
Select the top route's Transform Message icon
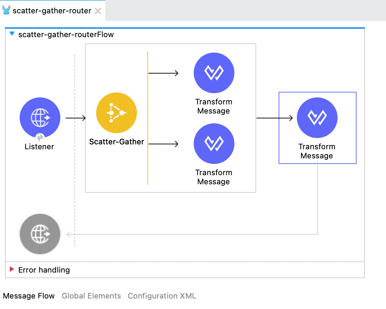coord(214,73)
